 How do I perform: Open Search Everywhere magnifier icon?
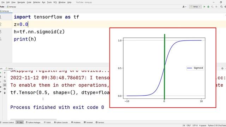[x=221, y=7]
